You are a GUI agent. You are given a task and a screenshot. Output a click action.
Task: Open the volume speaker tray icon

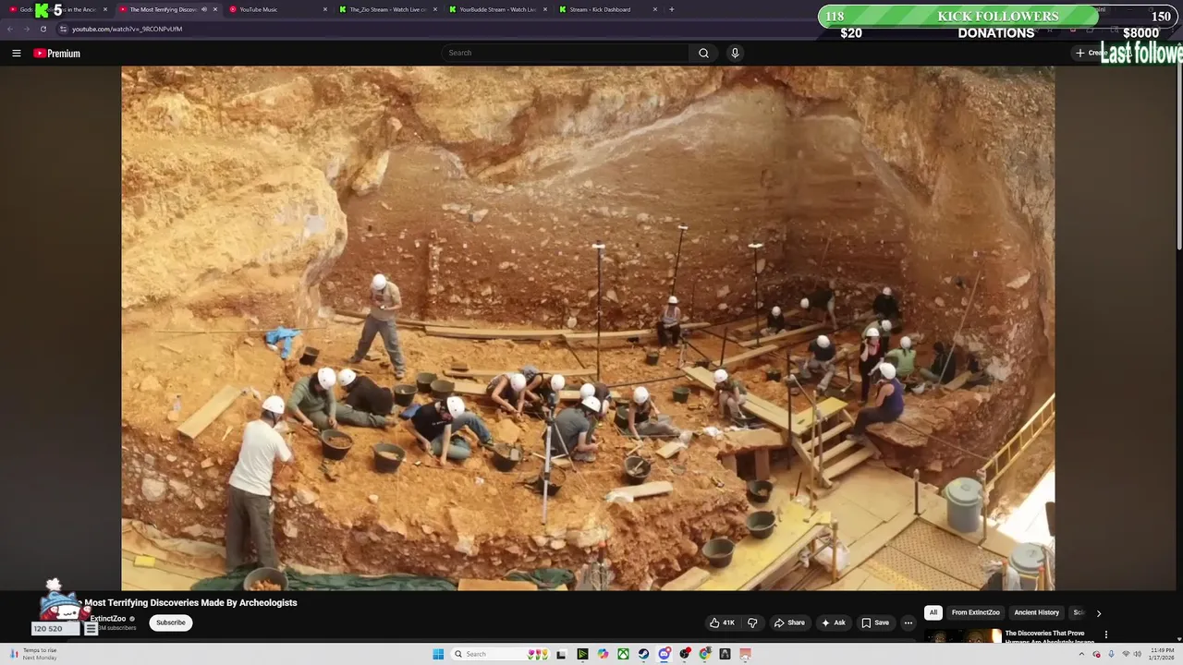[1137, 654]
